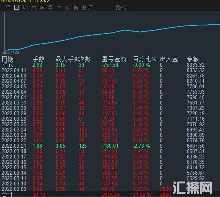Switch to the 月 monthly tab
This screenshot has width=220, height=197.
pyautogui.click(x=34, y=8)
